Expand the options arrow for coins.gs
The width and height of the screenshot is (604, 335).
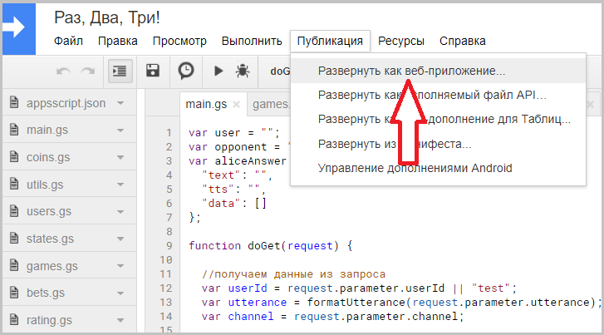click(120, 157)
